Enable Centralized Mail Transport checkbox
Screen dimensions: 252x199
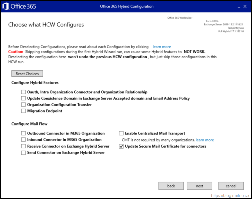(x=121, y=133)
